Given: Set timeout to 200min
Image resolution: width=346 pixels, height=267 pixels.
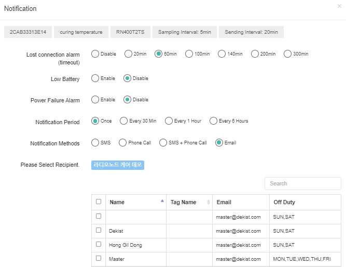Looking at the screenshot, I should 255,54.
